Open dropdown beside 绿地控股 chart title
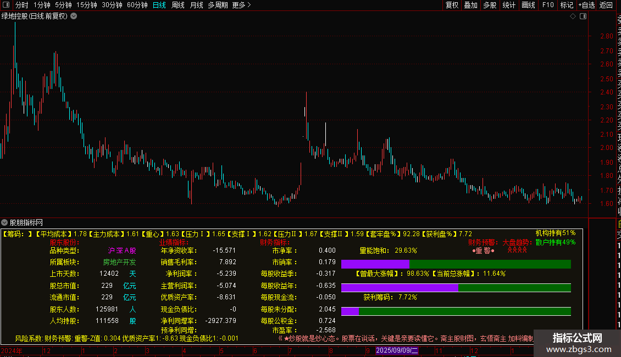This screenshot has height=357, width=621. (x=74, y=16)
